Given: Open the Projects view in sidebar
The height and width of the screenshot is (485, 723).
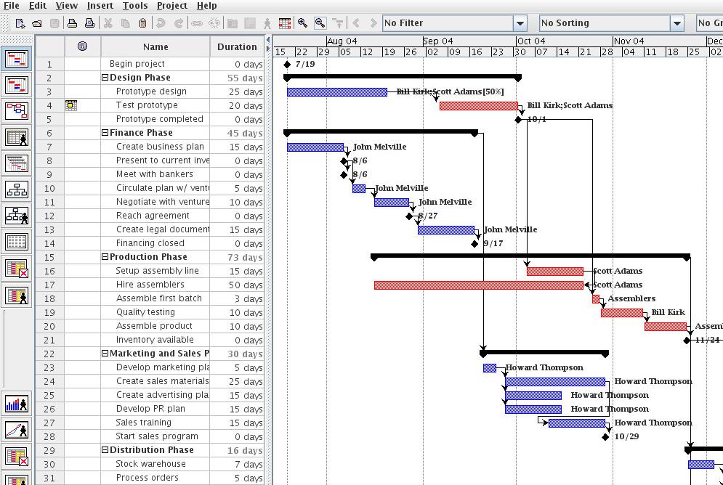Looking at the screenshot, I should (17, 163).
